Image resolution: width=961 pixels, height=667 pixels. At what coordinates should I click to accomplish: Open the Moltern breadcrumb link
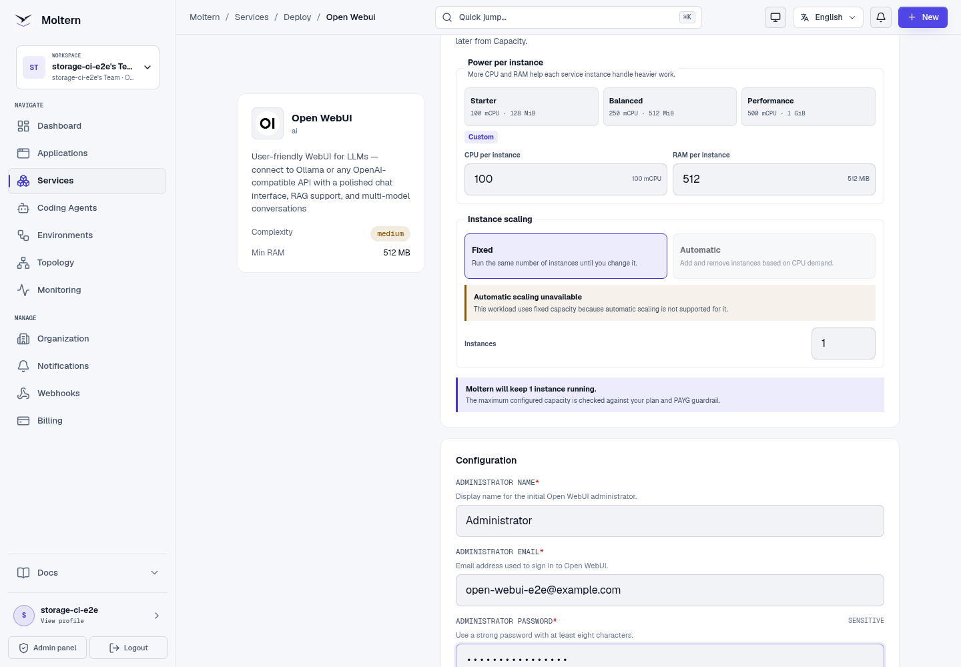coord(205,17)
